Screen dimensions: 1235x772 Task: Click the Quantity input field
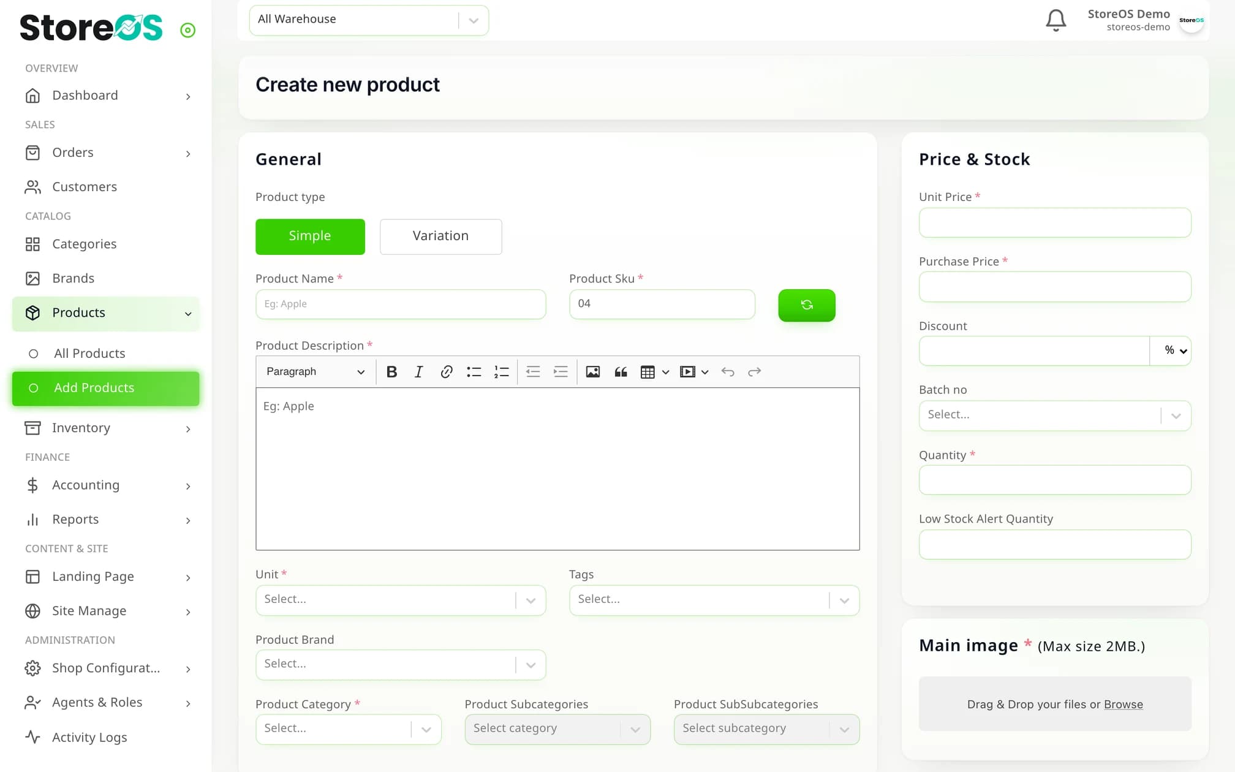click(x=1055, y=480)
